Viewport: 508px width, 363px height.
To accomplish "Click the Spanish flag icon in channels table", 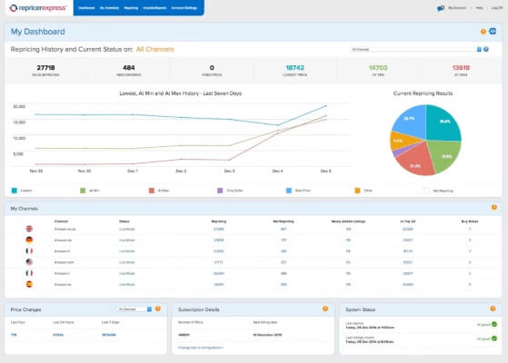I will pyautogui.click(x=29, y=284).
